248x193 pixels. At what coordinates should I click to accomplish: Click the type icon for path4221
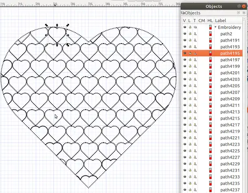[x=195, y=138]
